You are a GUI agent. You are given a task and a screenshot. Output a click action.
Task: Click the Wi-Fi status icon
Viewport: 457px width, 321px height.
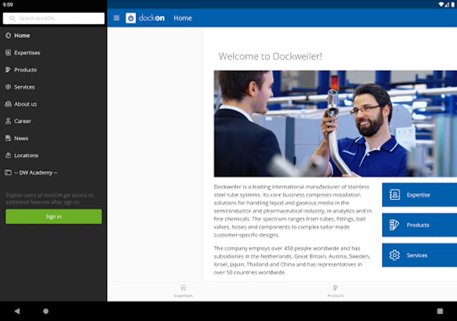(x=442, y=4)
